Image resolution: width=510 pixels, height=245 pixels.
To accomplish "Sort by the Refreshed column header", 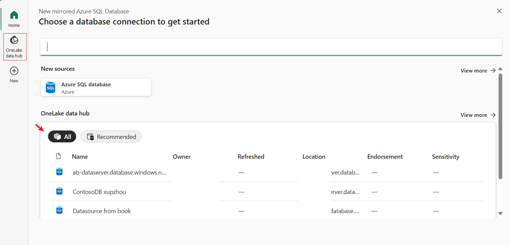I will click(251, 157).
